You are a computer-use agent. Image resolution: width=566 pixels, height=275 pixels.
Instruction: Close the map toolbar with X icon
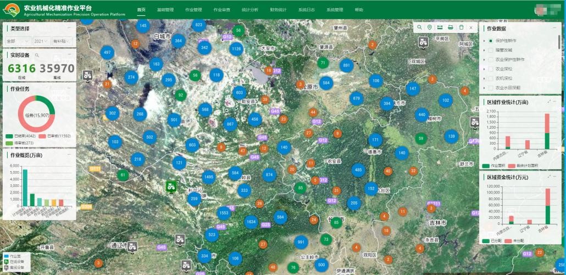click(471, 28)
